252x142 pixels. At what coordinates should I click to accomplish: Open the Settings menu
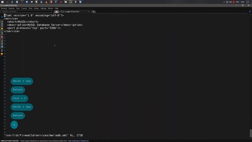pos(43,8)
